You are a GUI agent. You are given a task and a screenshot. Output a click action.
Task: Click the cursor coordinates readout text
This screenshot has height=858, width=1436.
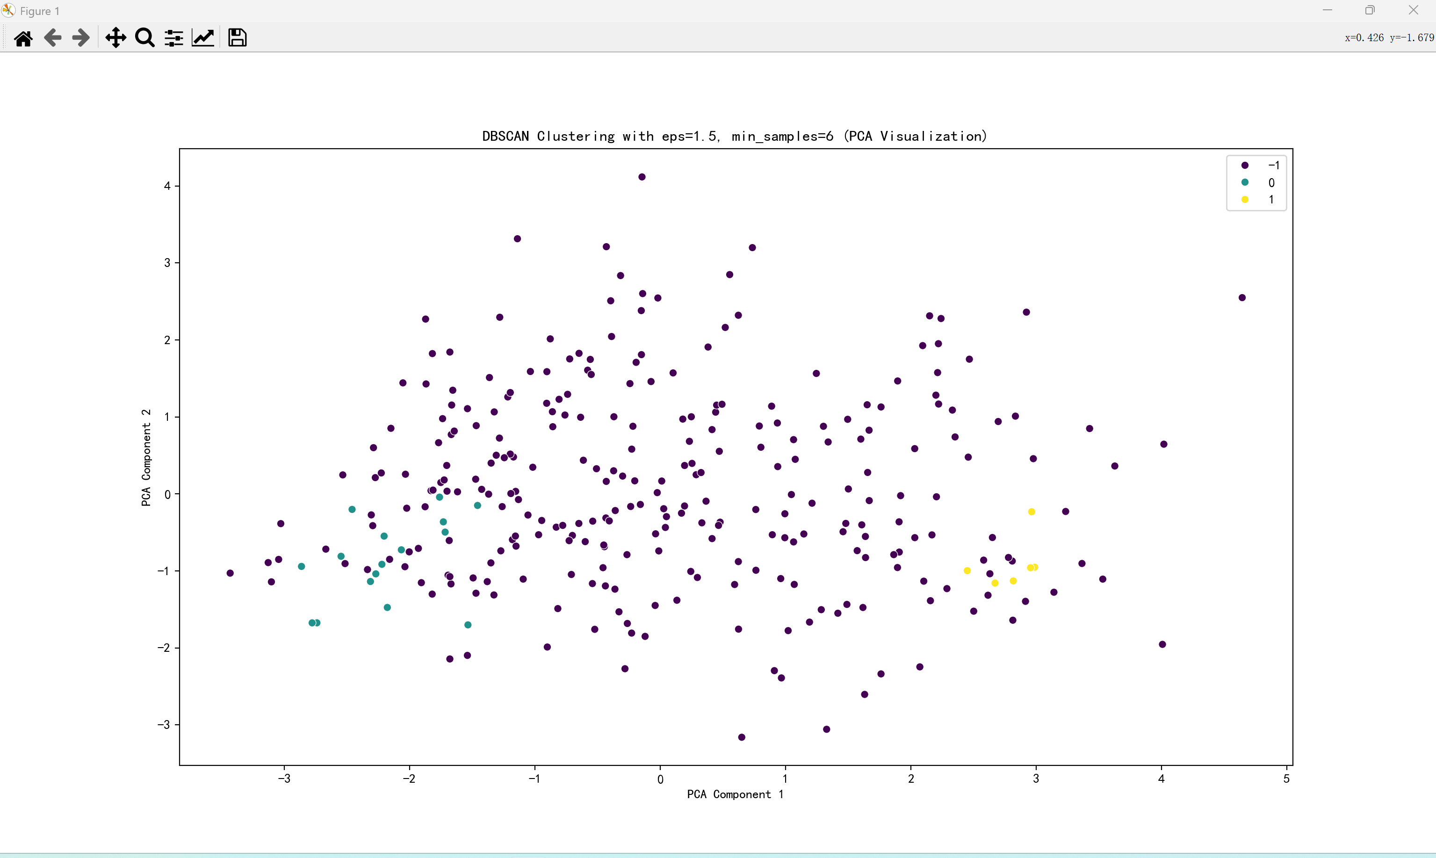click(1389, 37)
